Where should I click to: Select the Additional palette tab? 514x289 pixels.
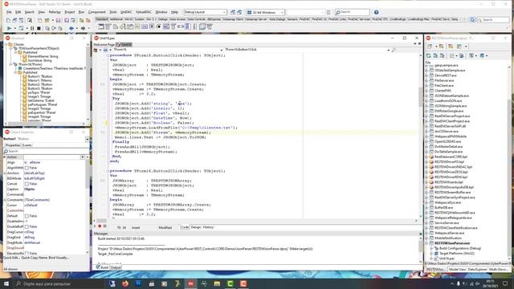pyautogui.click(x=116, y=19)
